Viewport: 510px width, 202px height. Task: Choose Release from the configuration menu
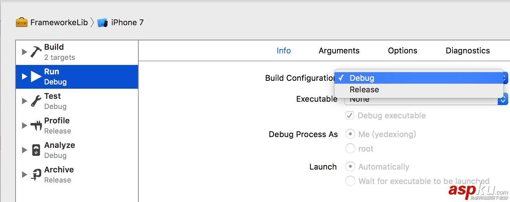click(364, 89)
